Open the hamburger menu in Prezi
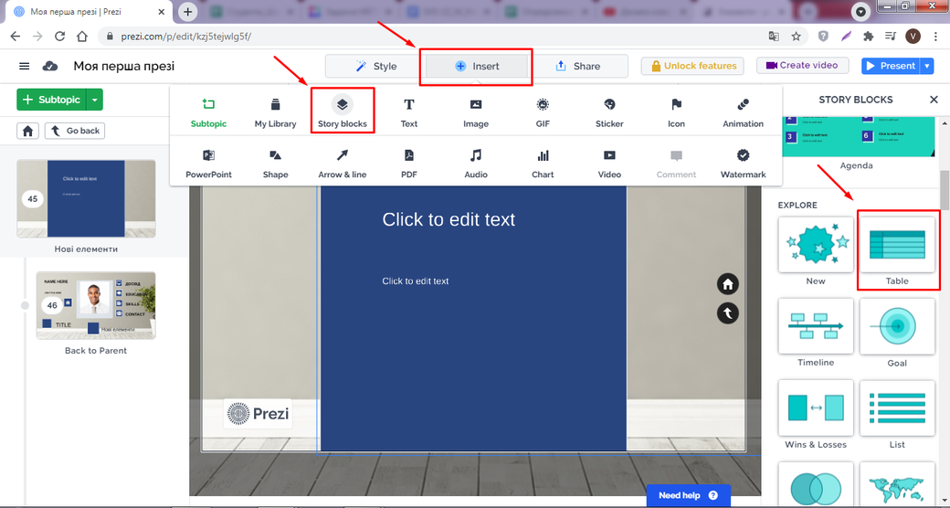950x508 pixels. click(x=25, y=66)
